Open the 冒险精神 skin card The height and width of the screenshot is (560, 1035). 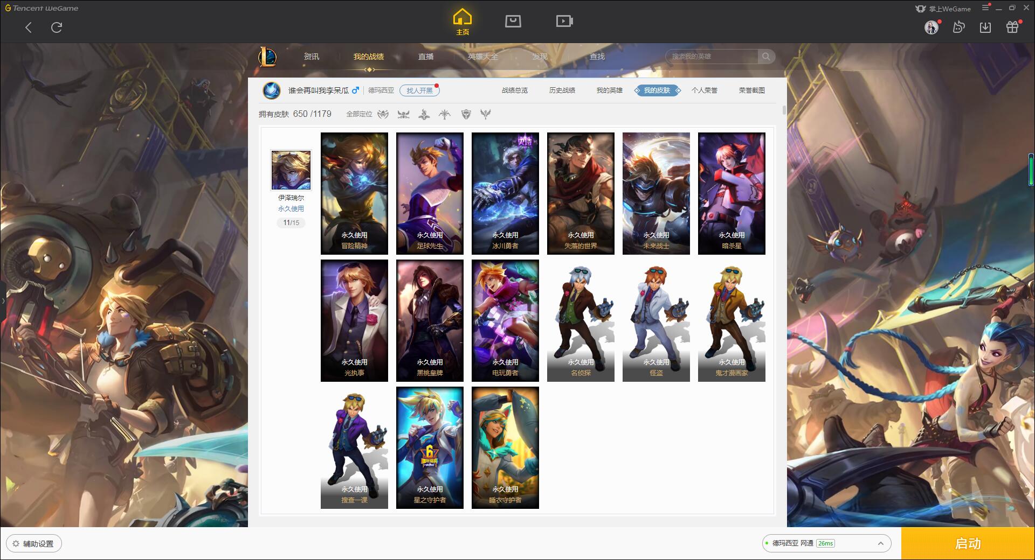click(354, 194)
